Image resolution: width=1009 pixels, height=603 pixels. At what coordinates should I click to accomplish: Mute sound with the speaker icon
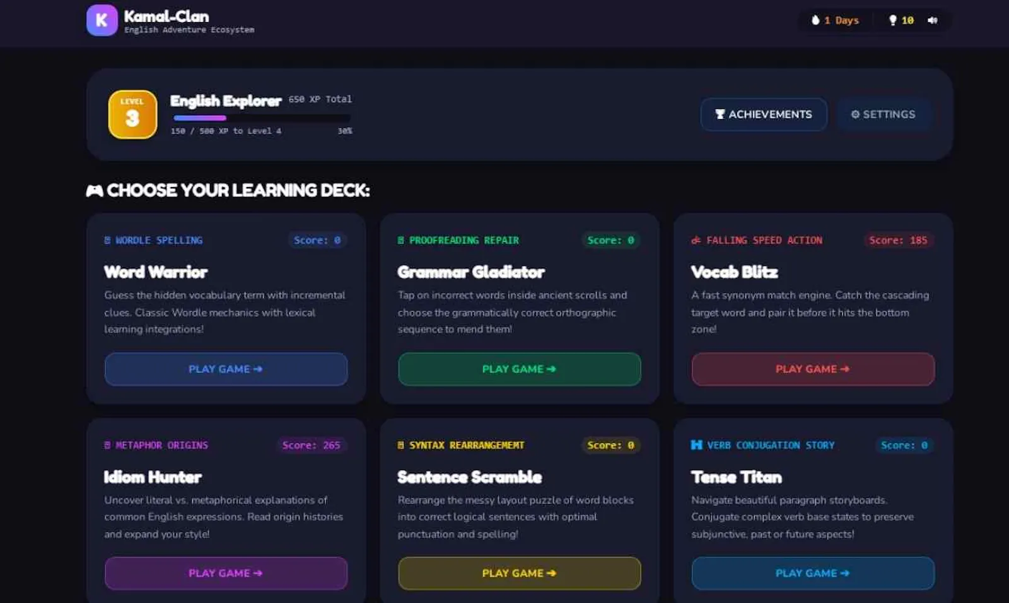pos(933,20)
